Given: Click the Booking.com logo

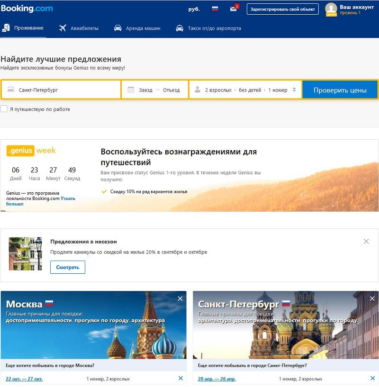Looking at the screenshot, I should tap(27, 9).
